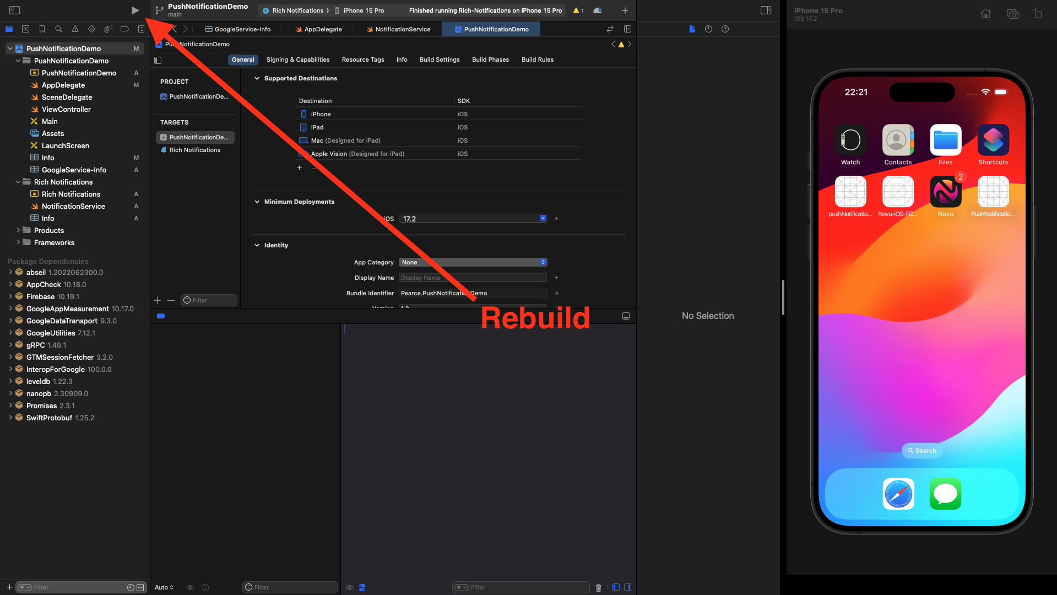Switch to the GoogleService-Info editor tab
Image resolution: width=1057 pixels, height=595 pixels.
tap(238, 29)
